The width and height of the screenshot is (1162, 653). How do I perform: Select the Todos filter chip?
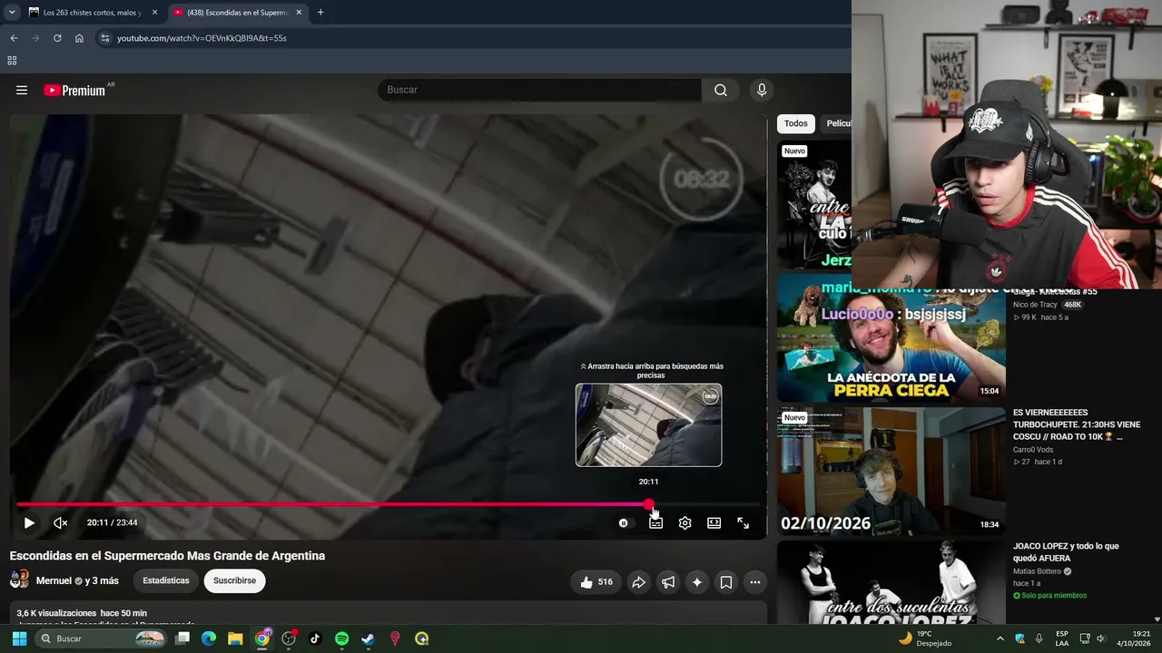[796, 123]
